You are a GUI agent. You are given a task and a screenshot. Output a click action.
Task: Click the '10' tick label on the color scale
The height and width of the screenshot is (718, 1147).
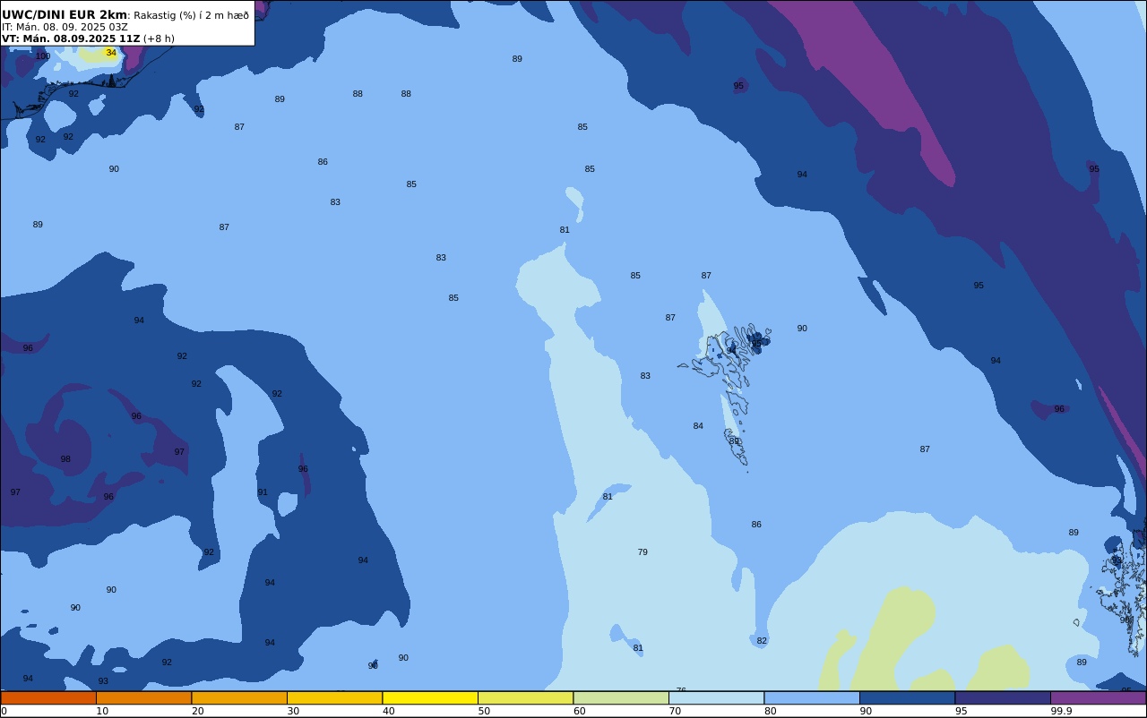102,711
